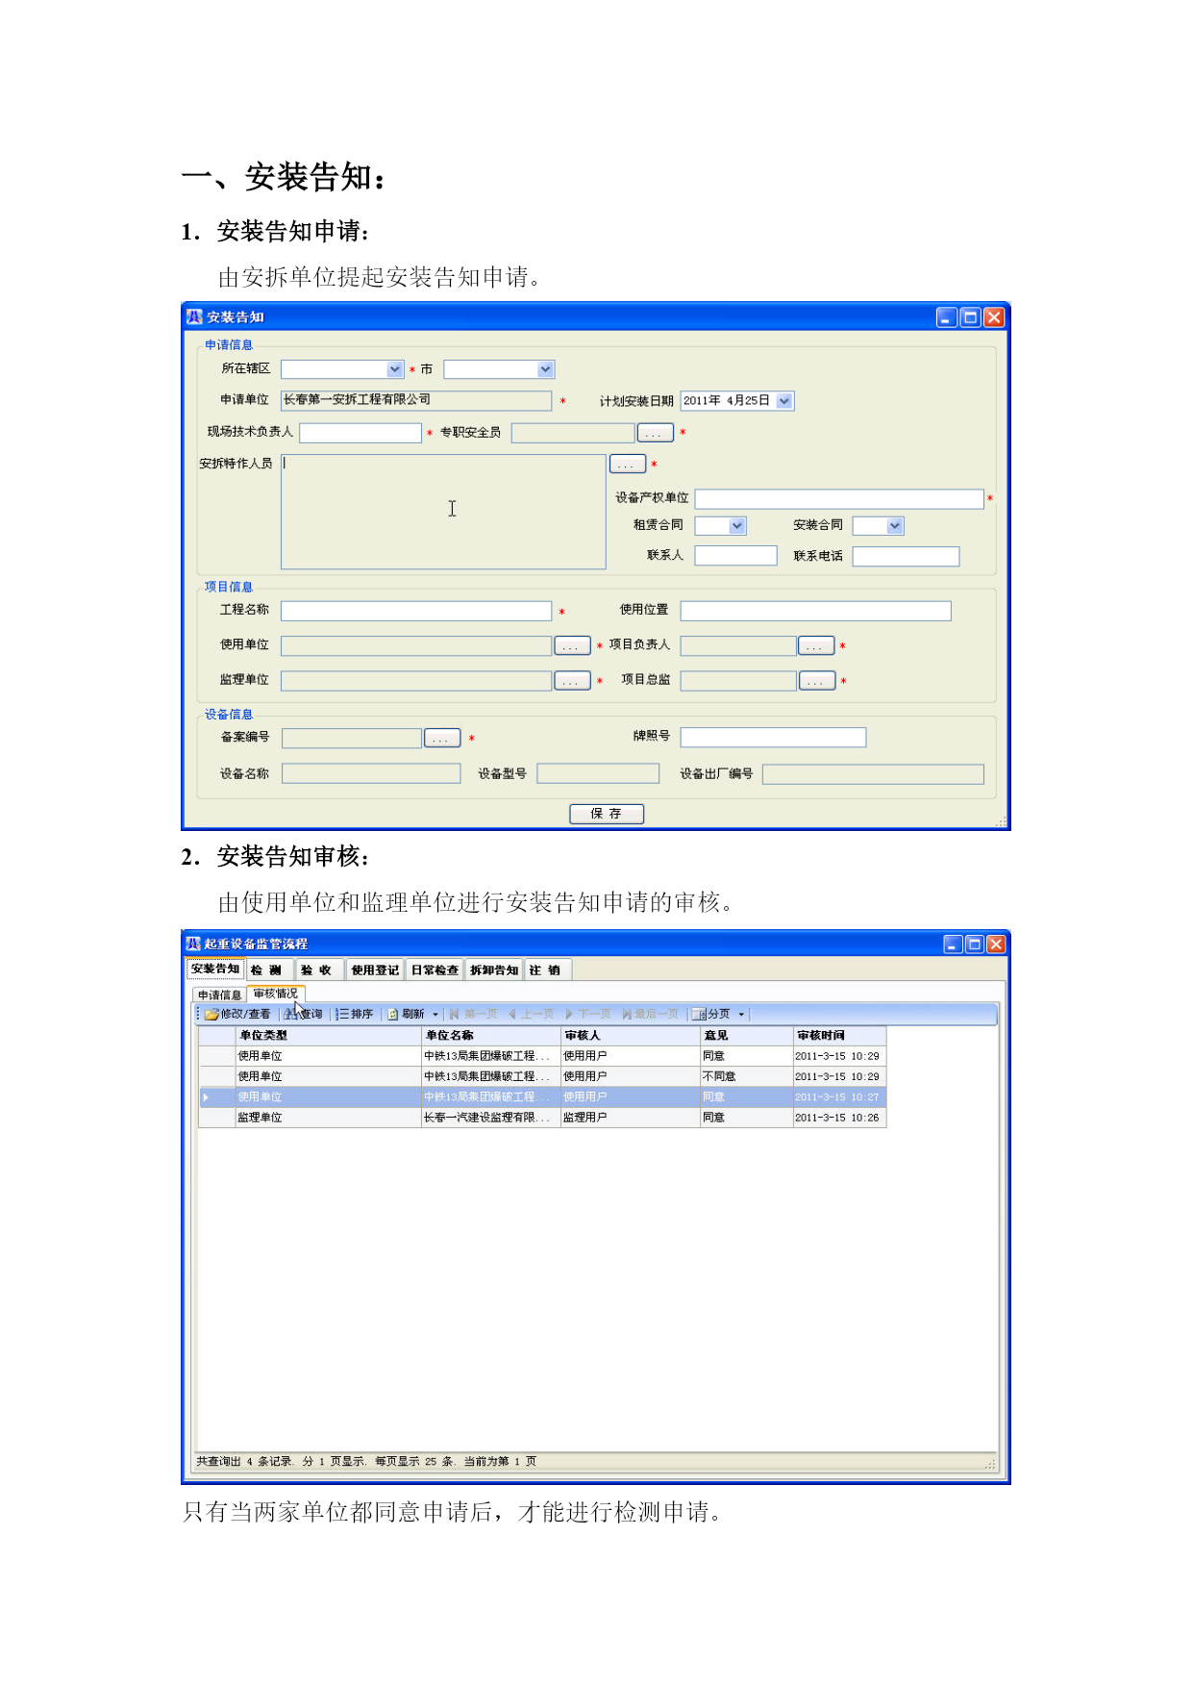Click the browse button for 项目总监
The height and width of the screenshot is (1687, 1193).
click(816, 681)
